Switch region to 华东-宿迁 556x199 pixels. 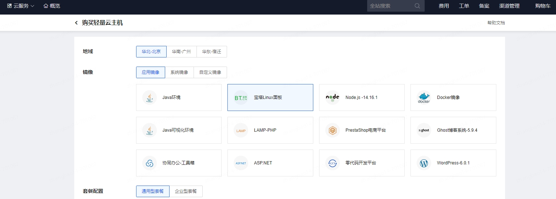click(x=211, y=52)
